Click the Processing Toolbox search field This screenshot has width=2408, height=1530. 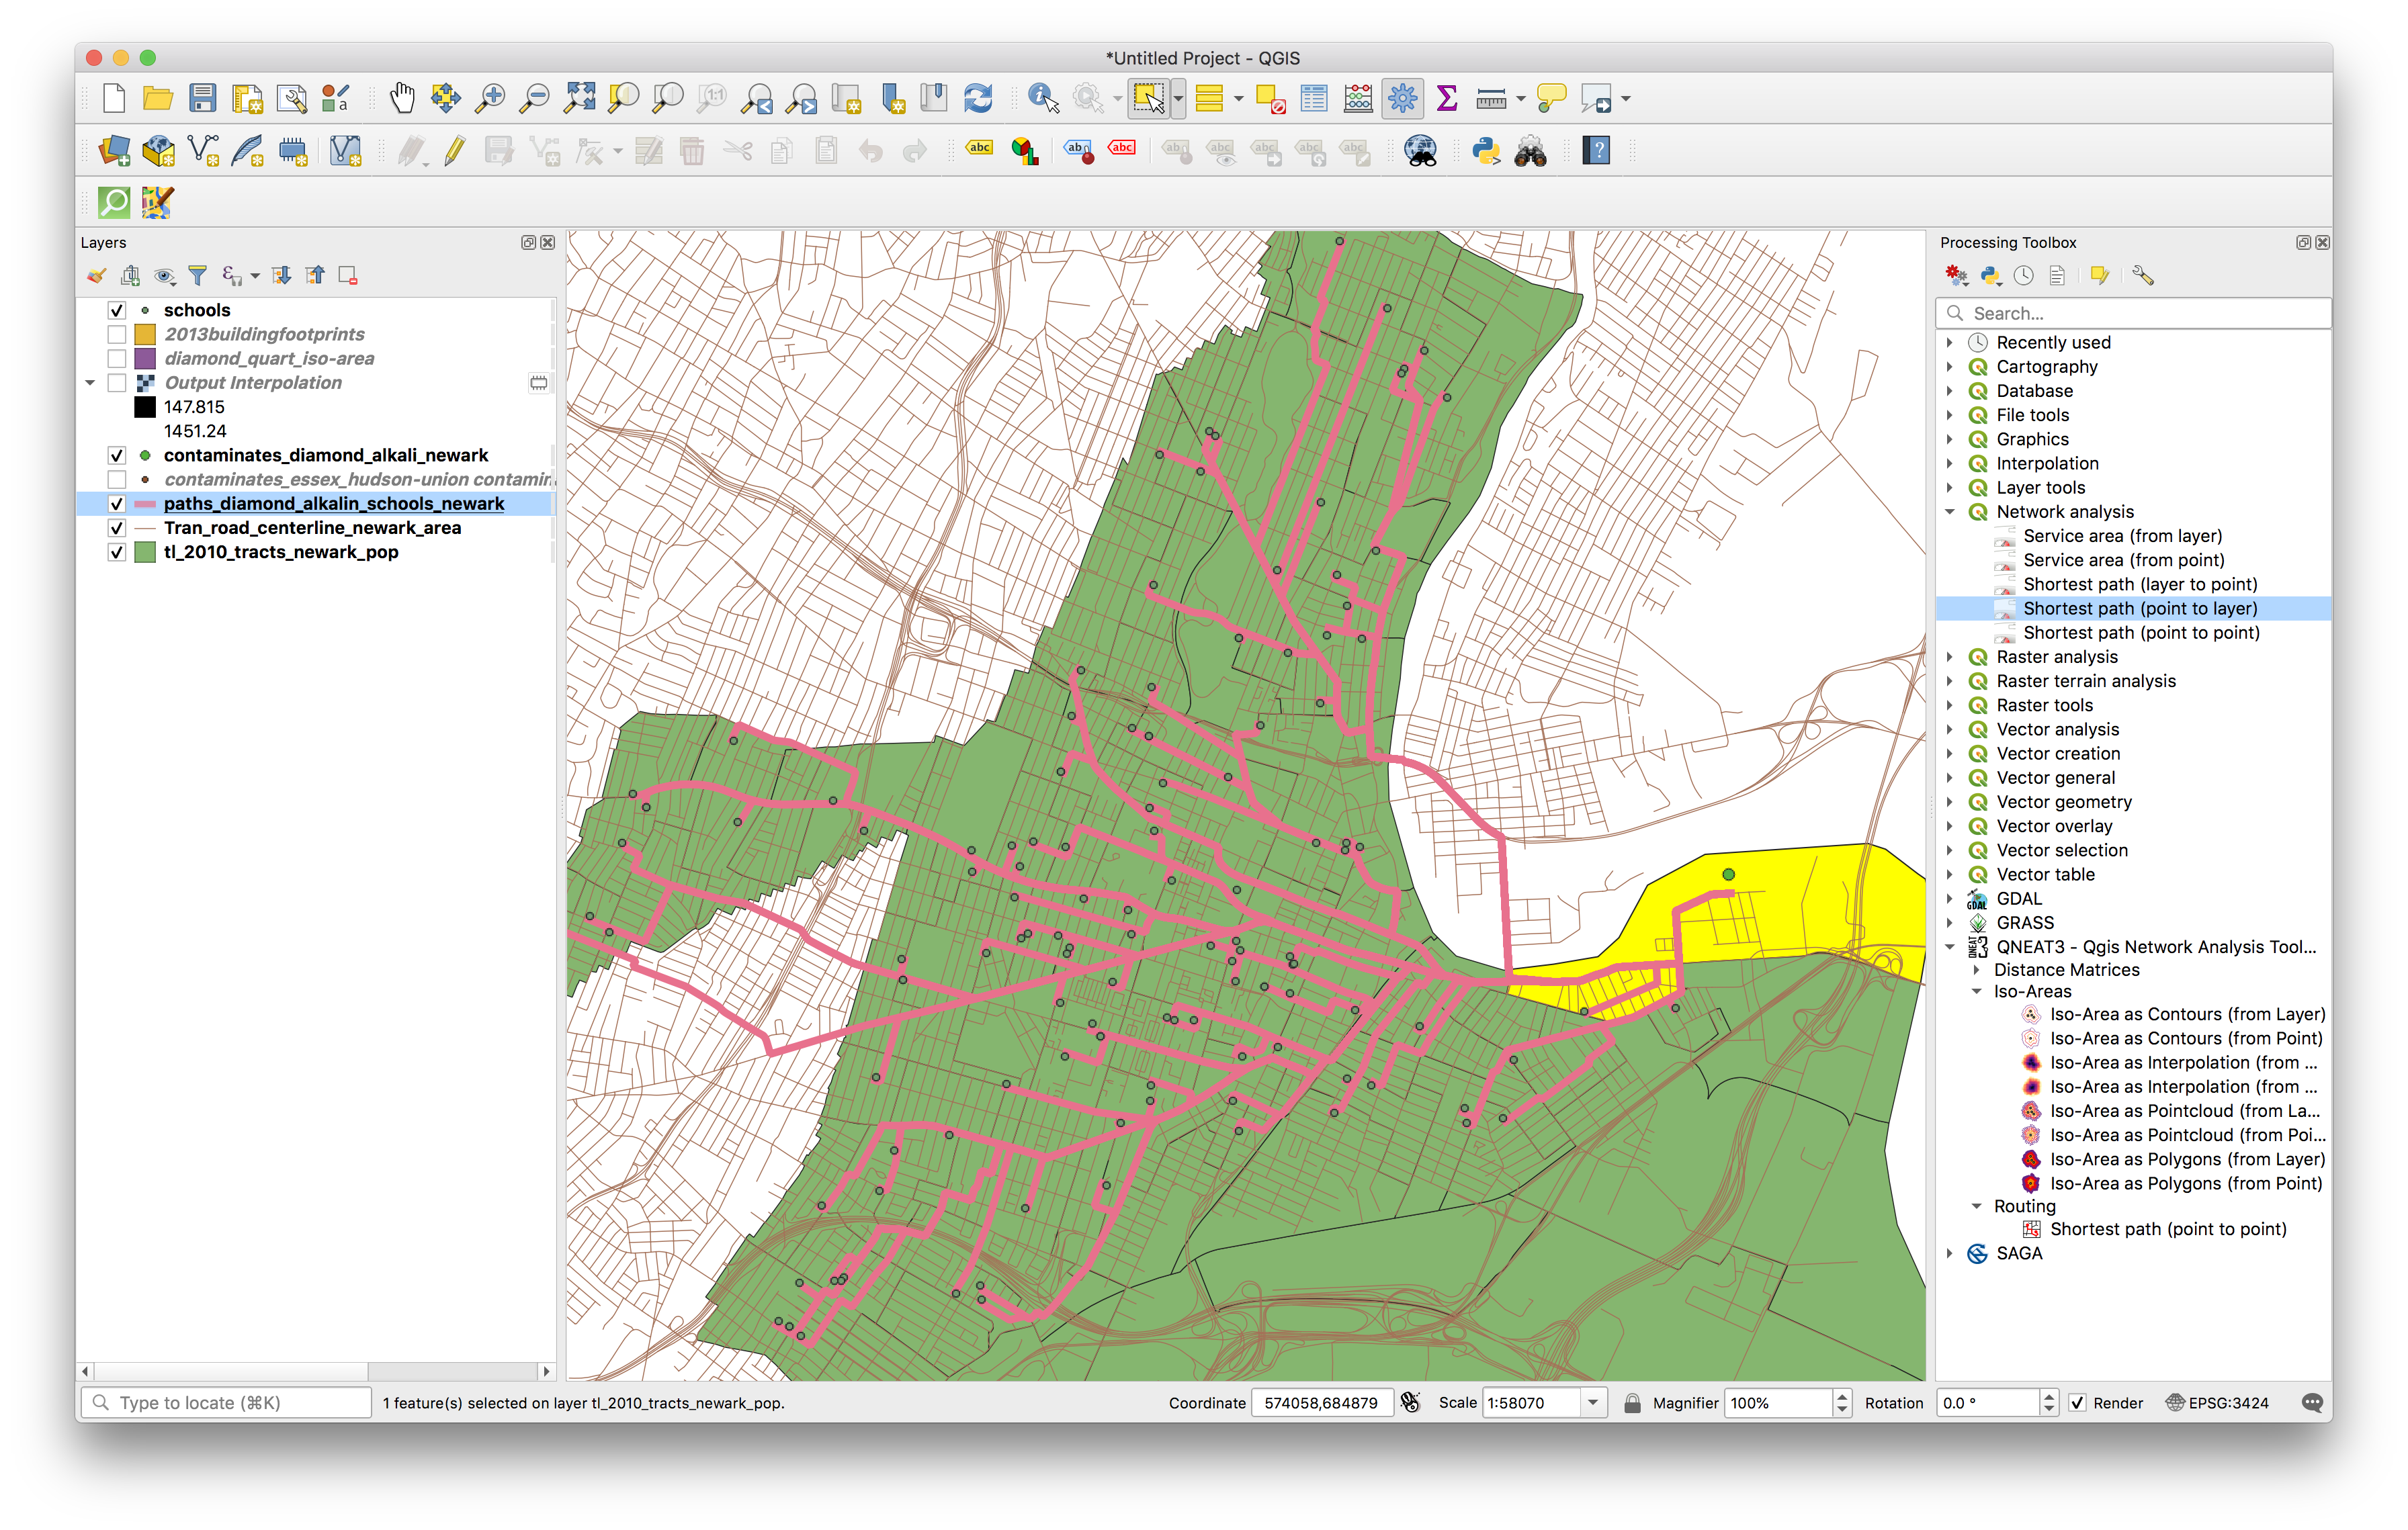pyautogui.click(x=2140, y=314)
